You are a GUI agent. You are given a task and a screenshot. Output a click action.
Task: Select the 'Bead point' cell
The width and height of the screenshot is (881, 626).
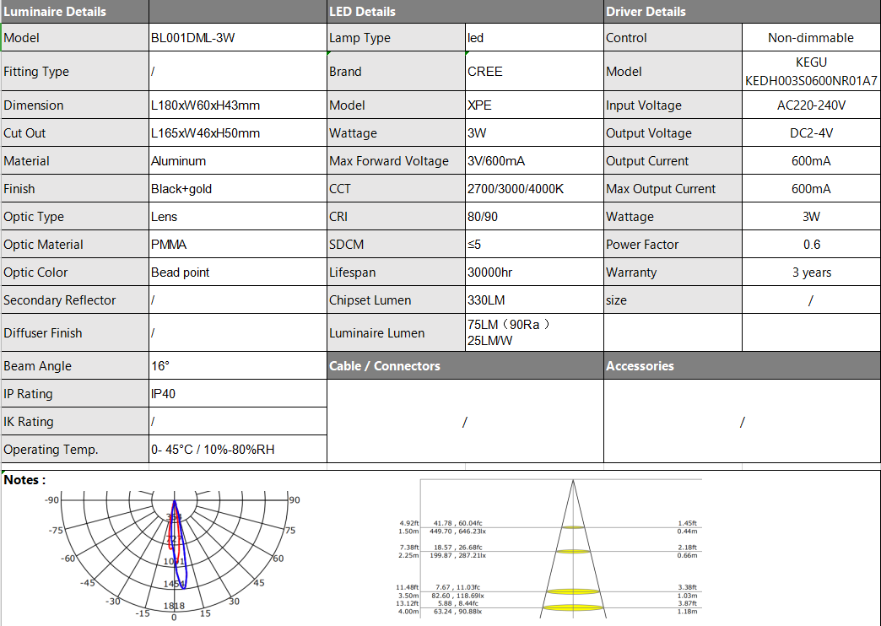pyautogui.click(x=238, y=272)
